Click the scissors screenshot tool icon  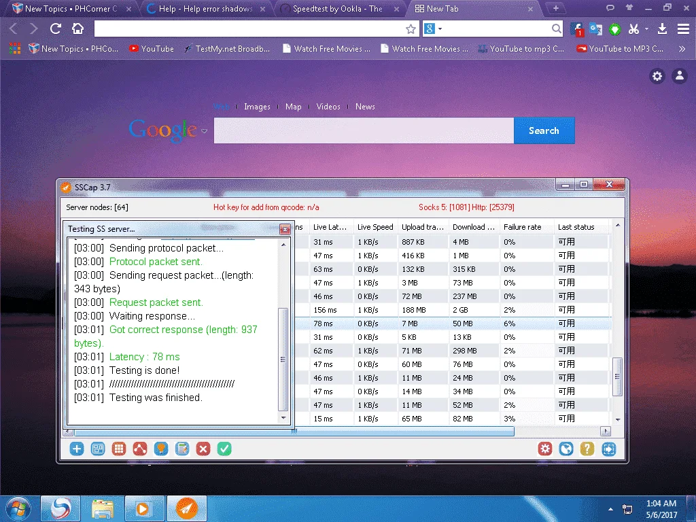(634, 29)
